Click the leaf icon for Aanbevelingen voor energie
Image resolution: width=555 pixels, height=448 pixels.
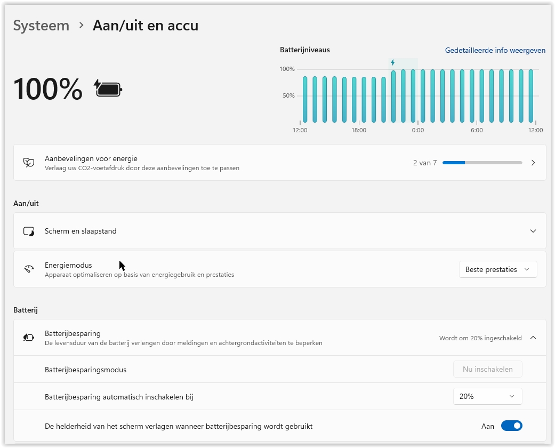(x=29, y=163)
